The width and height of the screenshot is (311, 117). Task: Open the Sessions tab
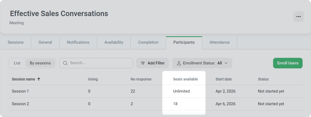16,42
